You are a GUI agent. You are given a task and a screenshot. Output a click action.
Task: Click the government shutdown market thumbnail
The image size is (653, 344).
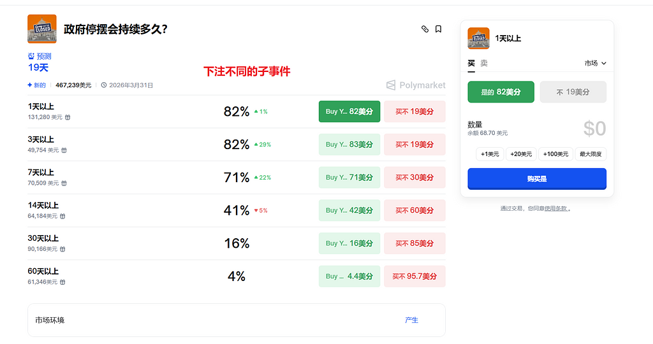coord(42,29)
